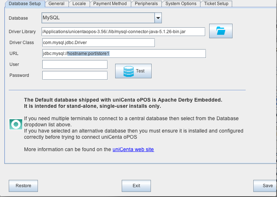This screenshot has width=277, height=197.
Task: Go to the Locale tab
Action: [x=79, y=4]
